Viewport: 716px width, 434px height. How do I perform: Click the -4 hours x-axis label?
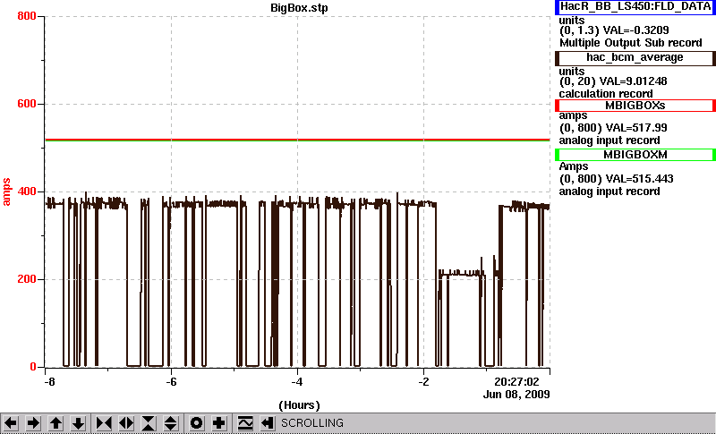(297, 381)
